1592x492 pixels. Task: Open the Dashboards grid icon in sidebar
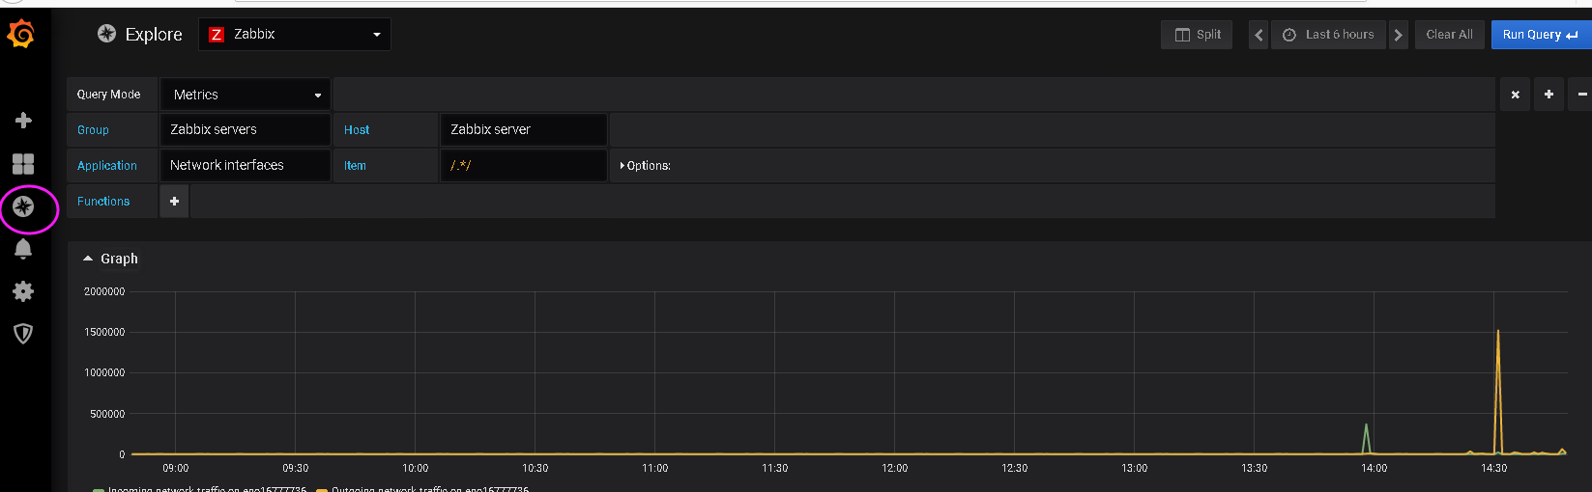pyautogui.click(x=23, y=164)
